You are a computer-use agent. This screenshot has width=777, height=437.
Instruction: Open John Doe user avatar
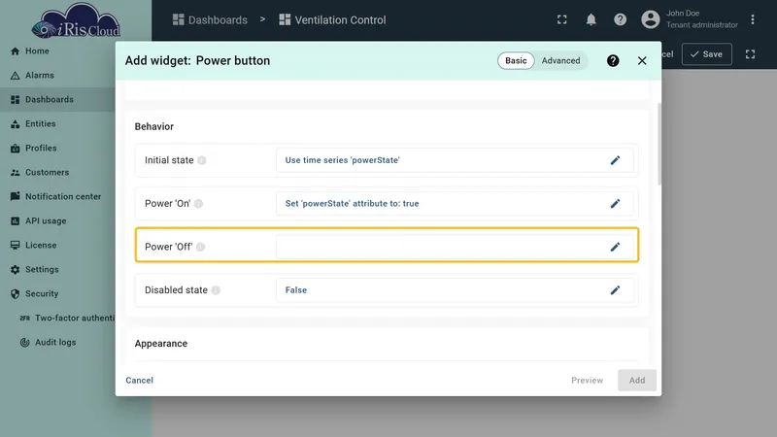click(651, 19)
